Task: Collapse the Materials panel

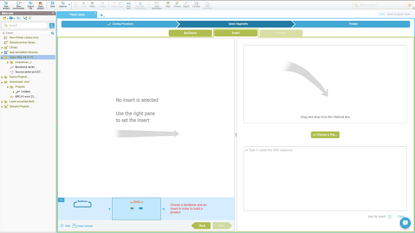Action: click(x=53, y=13)
